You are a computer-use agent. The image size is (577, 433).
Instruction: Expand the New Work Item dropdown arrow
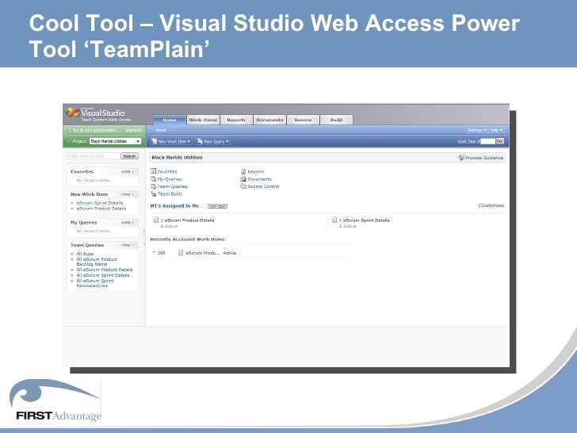189,142
